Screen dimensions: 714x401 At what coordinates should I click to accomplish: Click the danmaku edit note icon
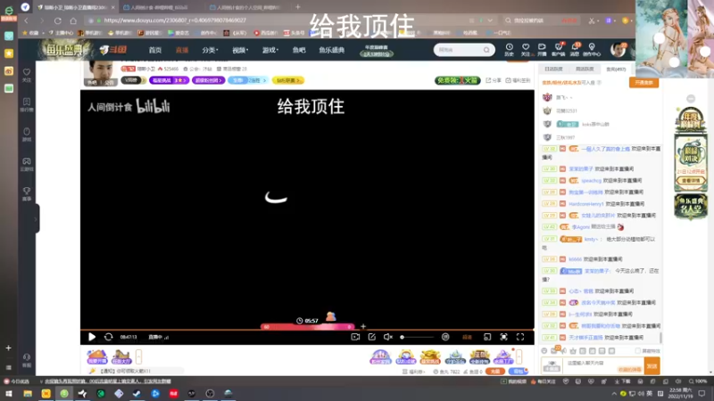click(371, 337)
